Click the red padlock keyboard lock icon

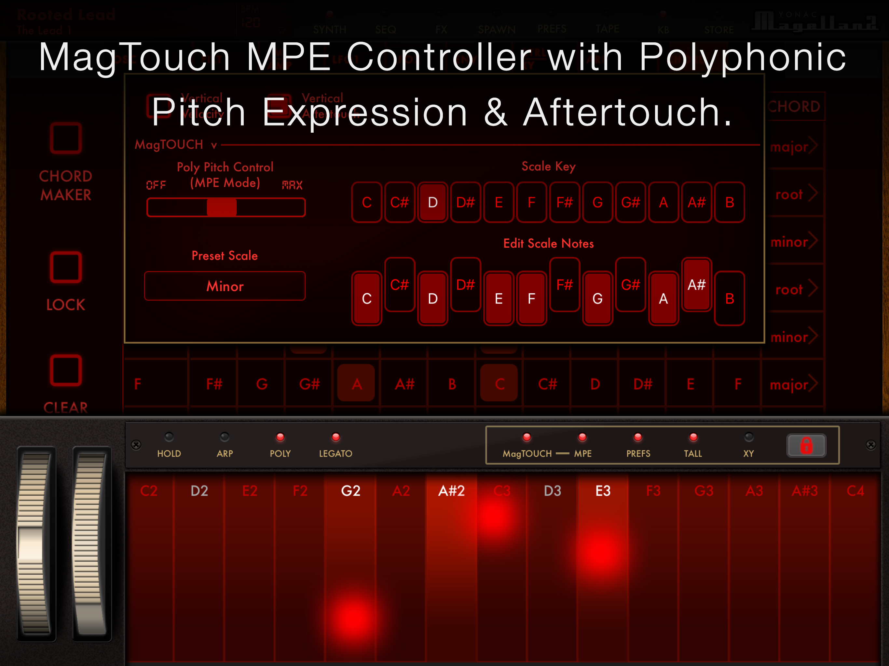[x=806, y=446]
